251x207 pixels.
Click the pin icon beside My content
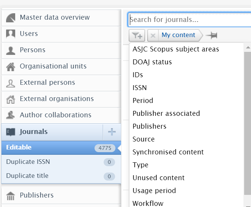point(211,36)
